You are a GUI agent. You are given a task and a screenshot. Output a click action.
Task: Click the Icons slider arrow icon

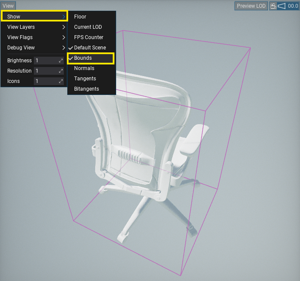(61, 81)
